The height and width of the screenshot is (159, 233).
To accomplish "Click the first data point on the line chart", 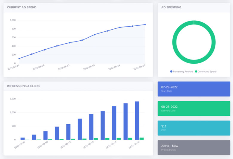I will 19,59.
